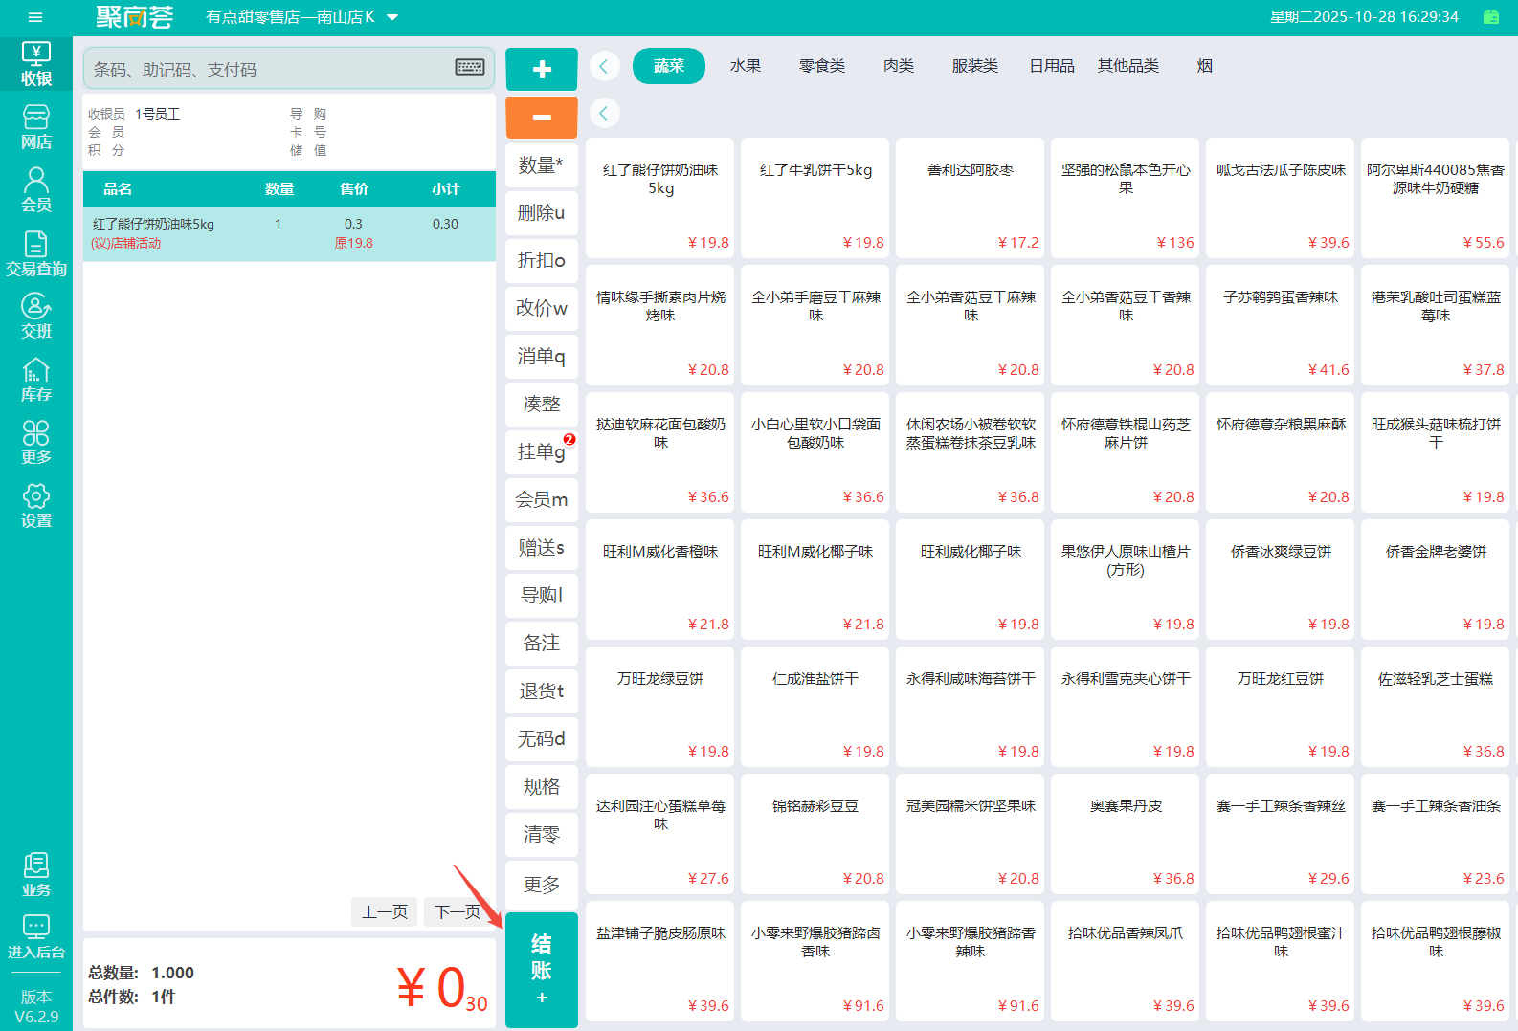
Task: Click the 更多 button in function column
Action: [x=542, y=885]
